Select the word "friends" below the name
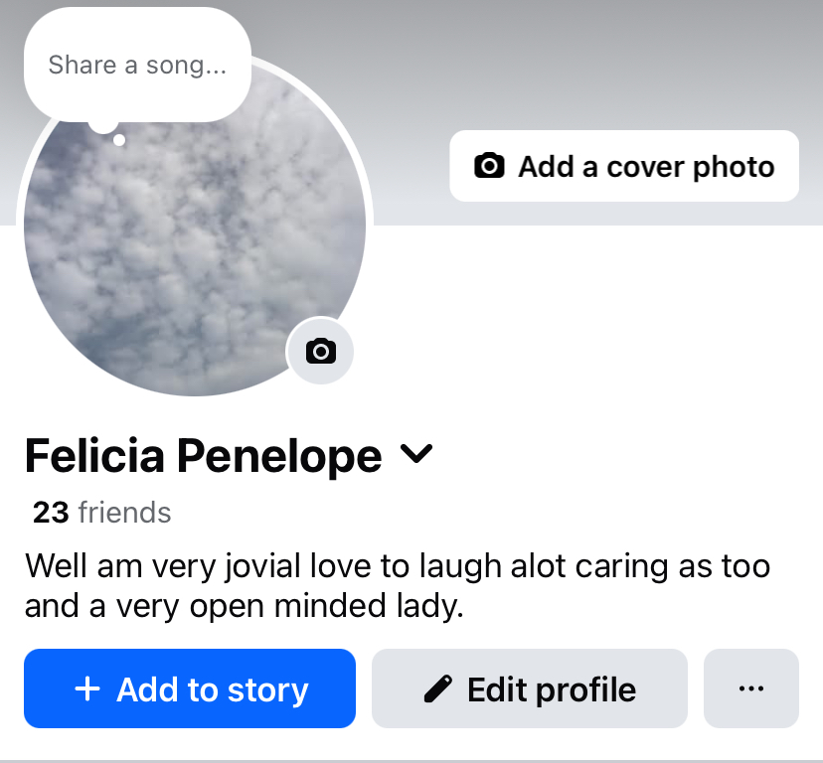Screen dimensions: 823x763 click(x=124, y=513)
